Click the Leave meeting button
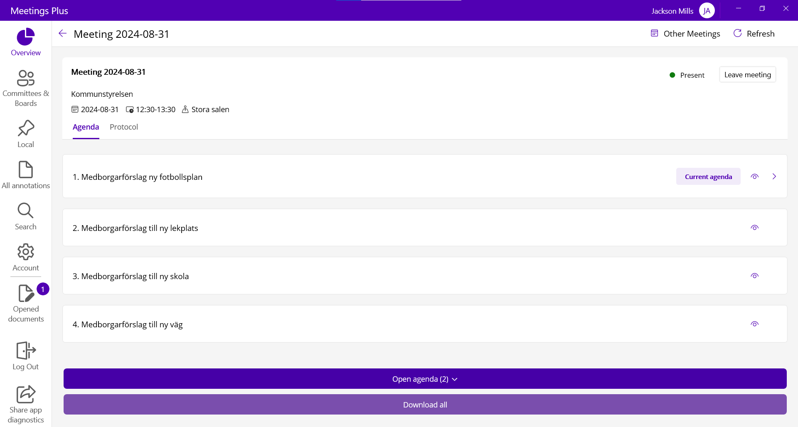Image resolution: width=798 pixels, height=427 pixels. point(748,75)
